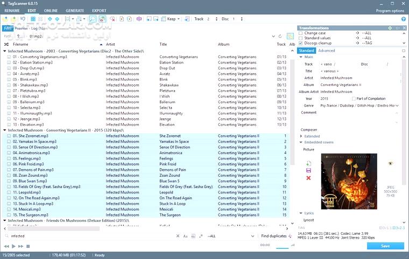Click the blue move-up diamond icon

tap(50, 19)
